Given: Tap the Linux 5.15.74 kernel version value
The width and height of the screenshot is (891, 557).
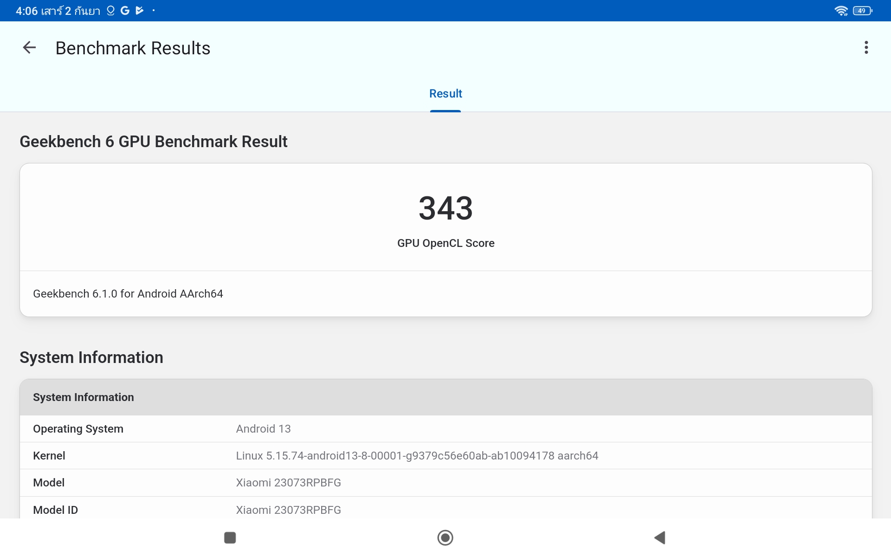Looking at the screenshot, I should coord(417,456).
